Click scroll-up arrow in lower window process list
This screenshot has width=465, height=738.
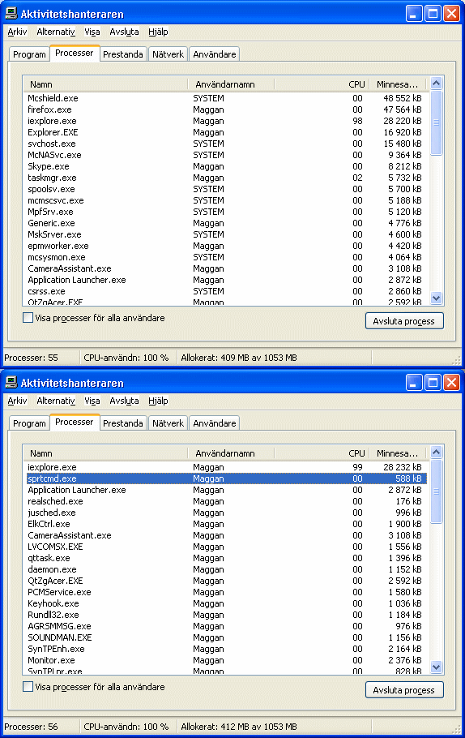click(x=437, y=453)
